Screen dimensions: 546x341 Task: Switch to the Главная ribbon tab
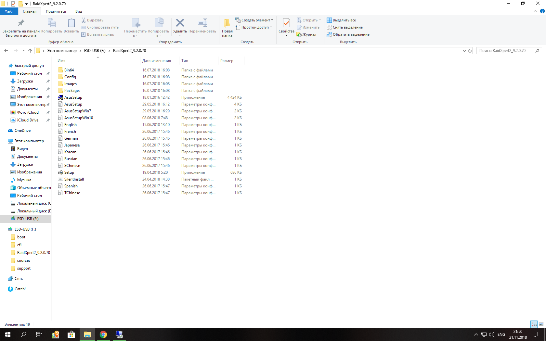point(30,11)
